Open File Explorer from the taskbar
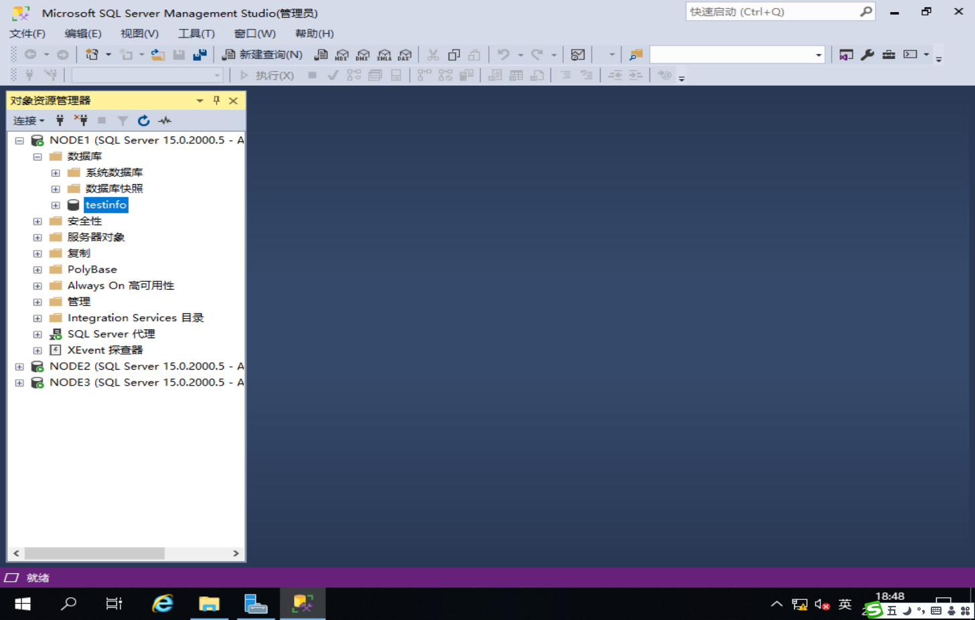975x620 pixels. 210,604
